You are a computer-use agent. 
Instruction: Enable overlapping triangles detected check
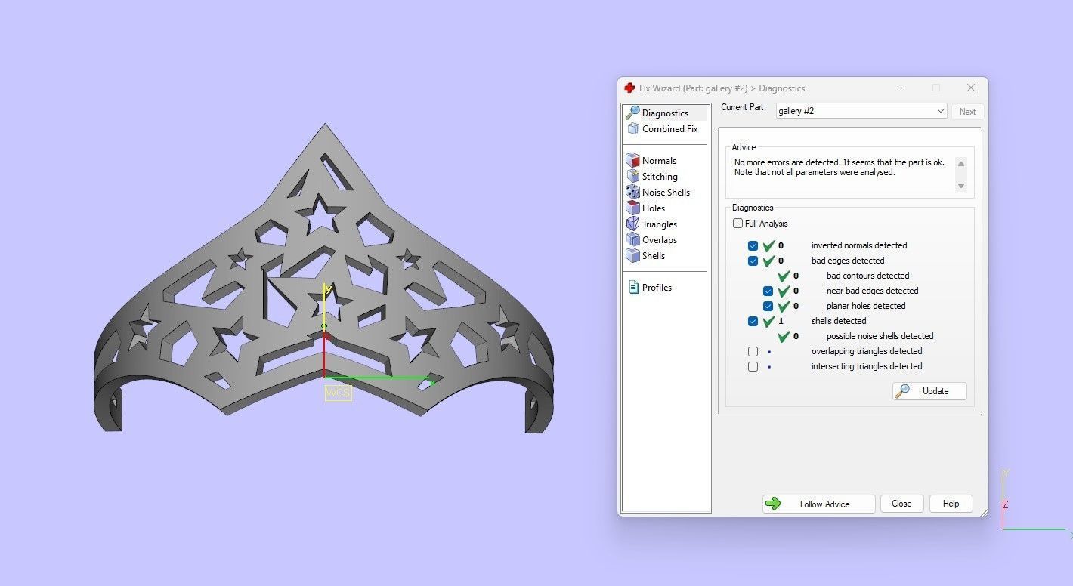click(x=753, y=351)
